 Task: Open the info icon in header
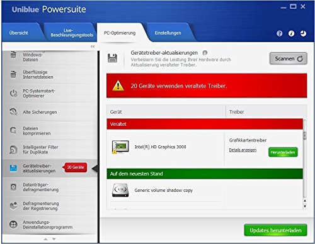pos(291,33)
